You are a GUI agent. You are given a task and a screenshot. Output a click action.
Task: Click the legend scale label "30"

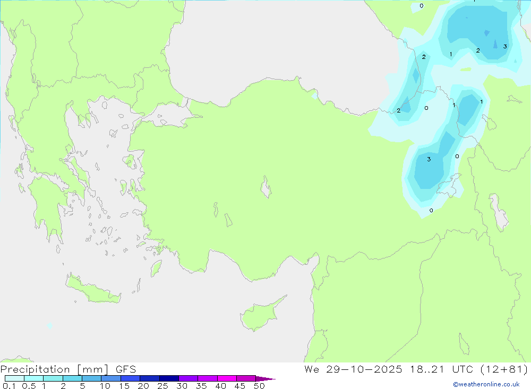point(182,386)
